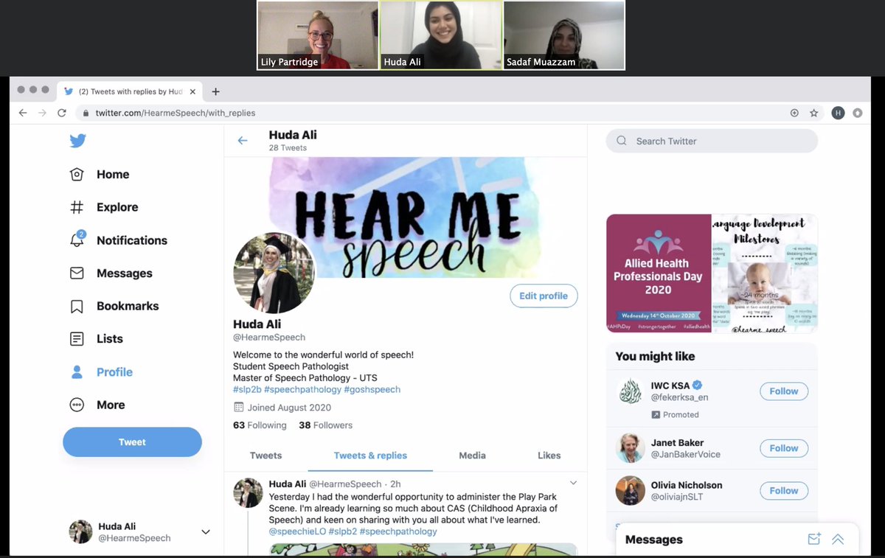Select Sadaf Muazzam's video tile
Image resolution: width=885 pixels, height=558 pixels.
coord(564,35)
